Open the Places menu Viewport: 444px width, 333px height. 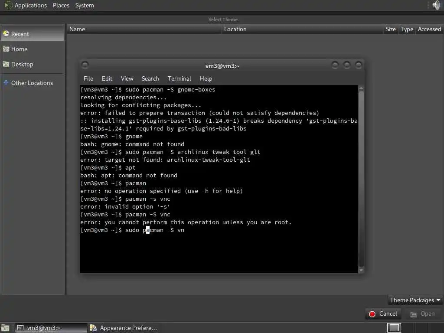(x=61, y=5)
